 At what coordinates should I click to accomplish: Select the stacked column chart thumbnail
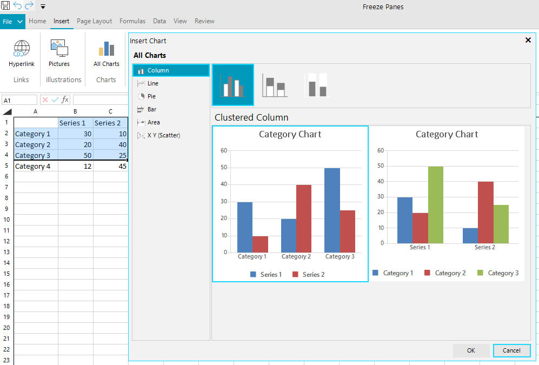click(x=274, y=84)
